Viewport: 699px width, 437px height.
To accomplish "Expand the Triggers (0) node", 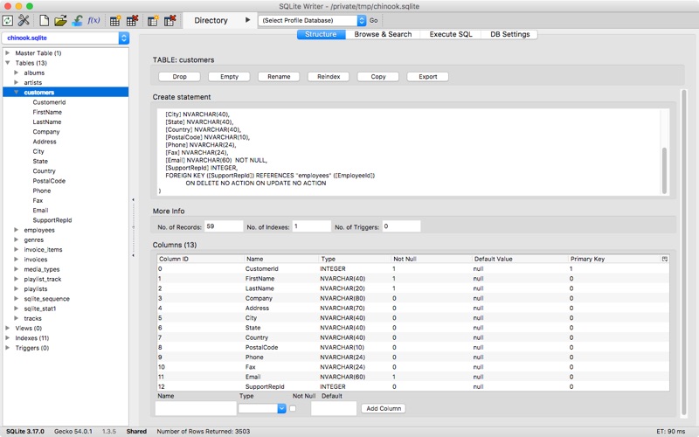I will click(8, 348).
